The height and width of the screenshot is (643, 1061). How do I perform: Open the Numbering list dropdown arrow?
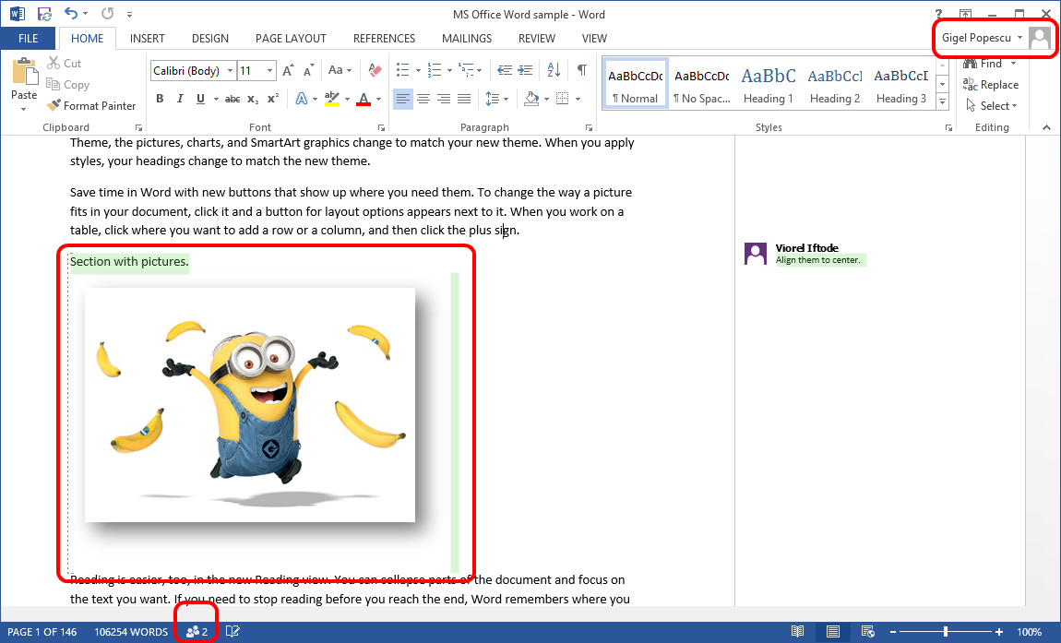(449, 70)
